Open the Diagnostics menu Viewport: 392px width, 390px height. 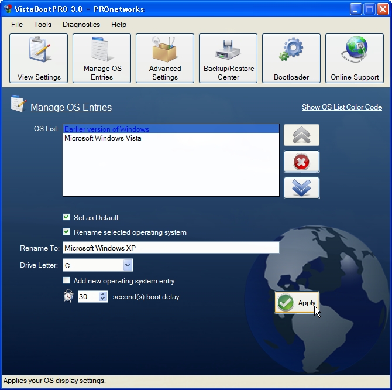pos(81,25)
